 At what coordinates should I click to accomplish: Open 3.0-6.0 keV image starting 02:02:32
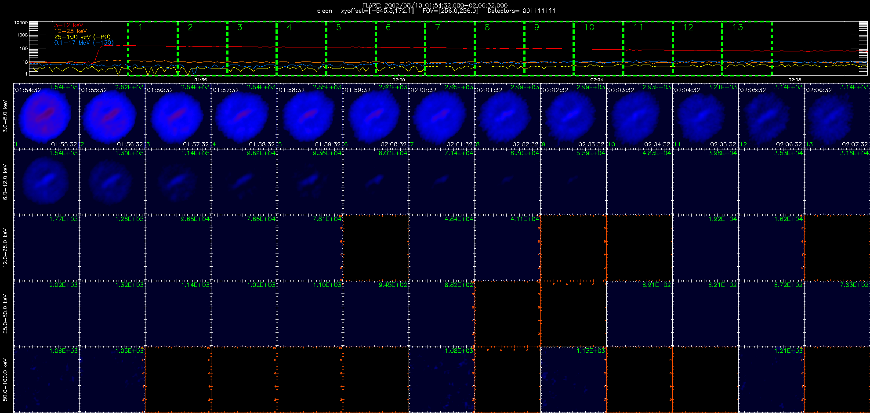[x=573, y=116]
